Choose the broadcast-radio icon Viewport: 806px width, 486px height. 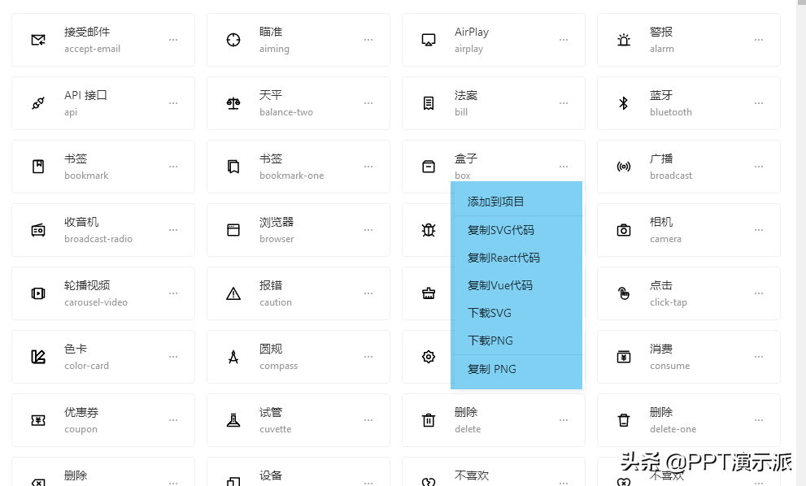pyautogui.click(x=38, y=230)
